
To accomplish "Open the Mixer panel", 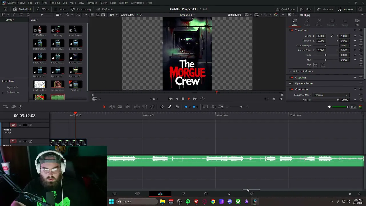I will [306, 9].
